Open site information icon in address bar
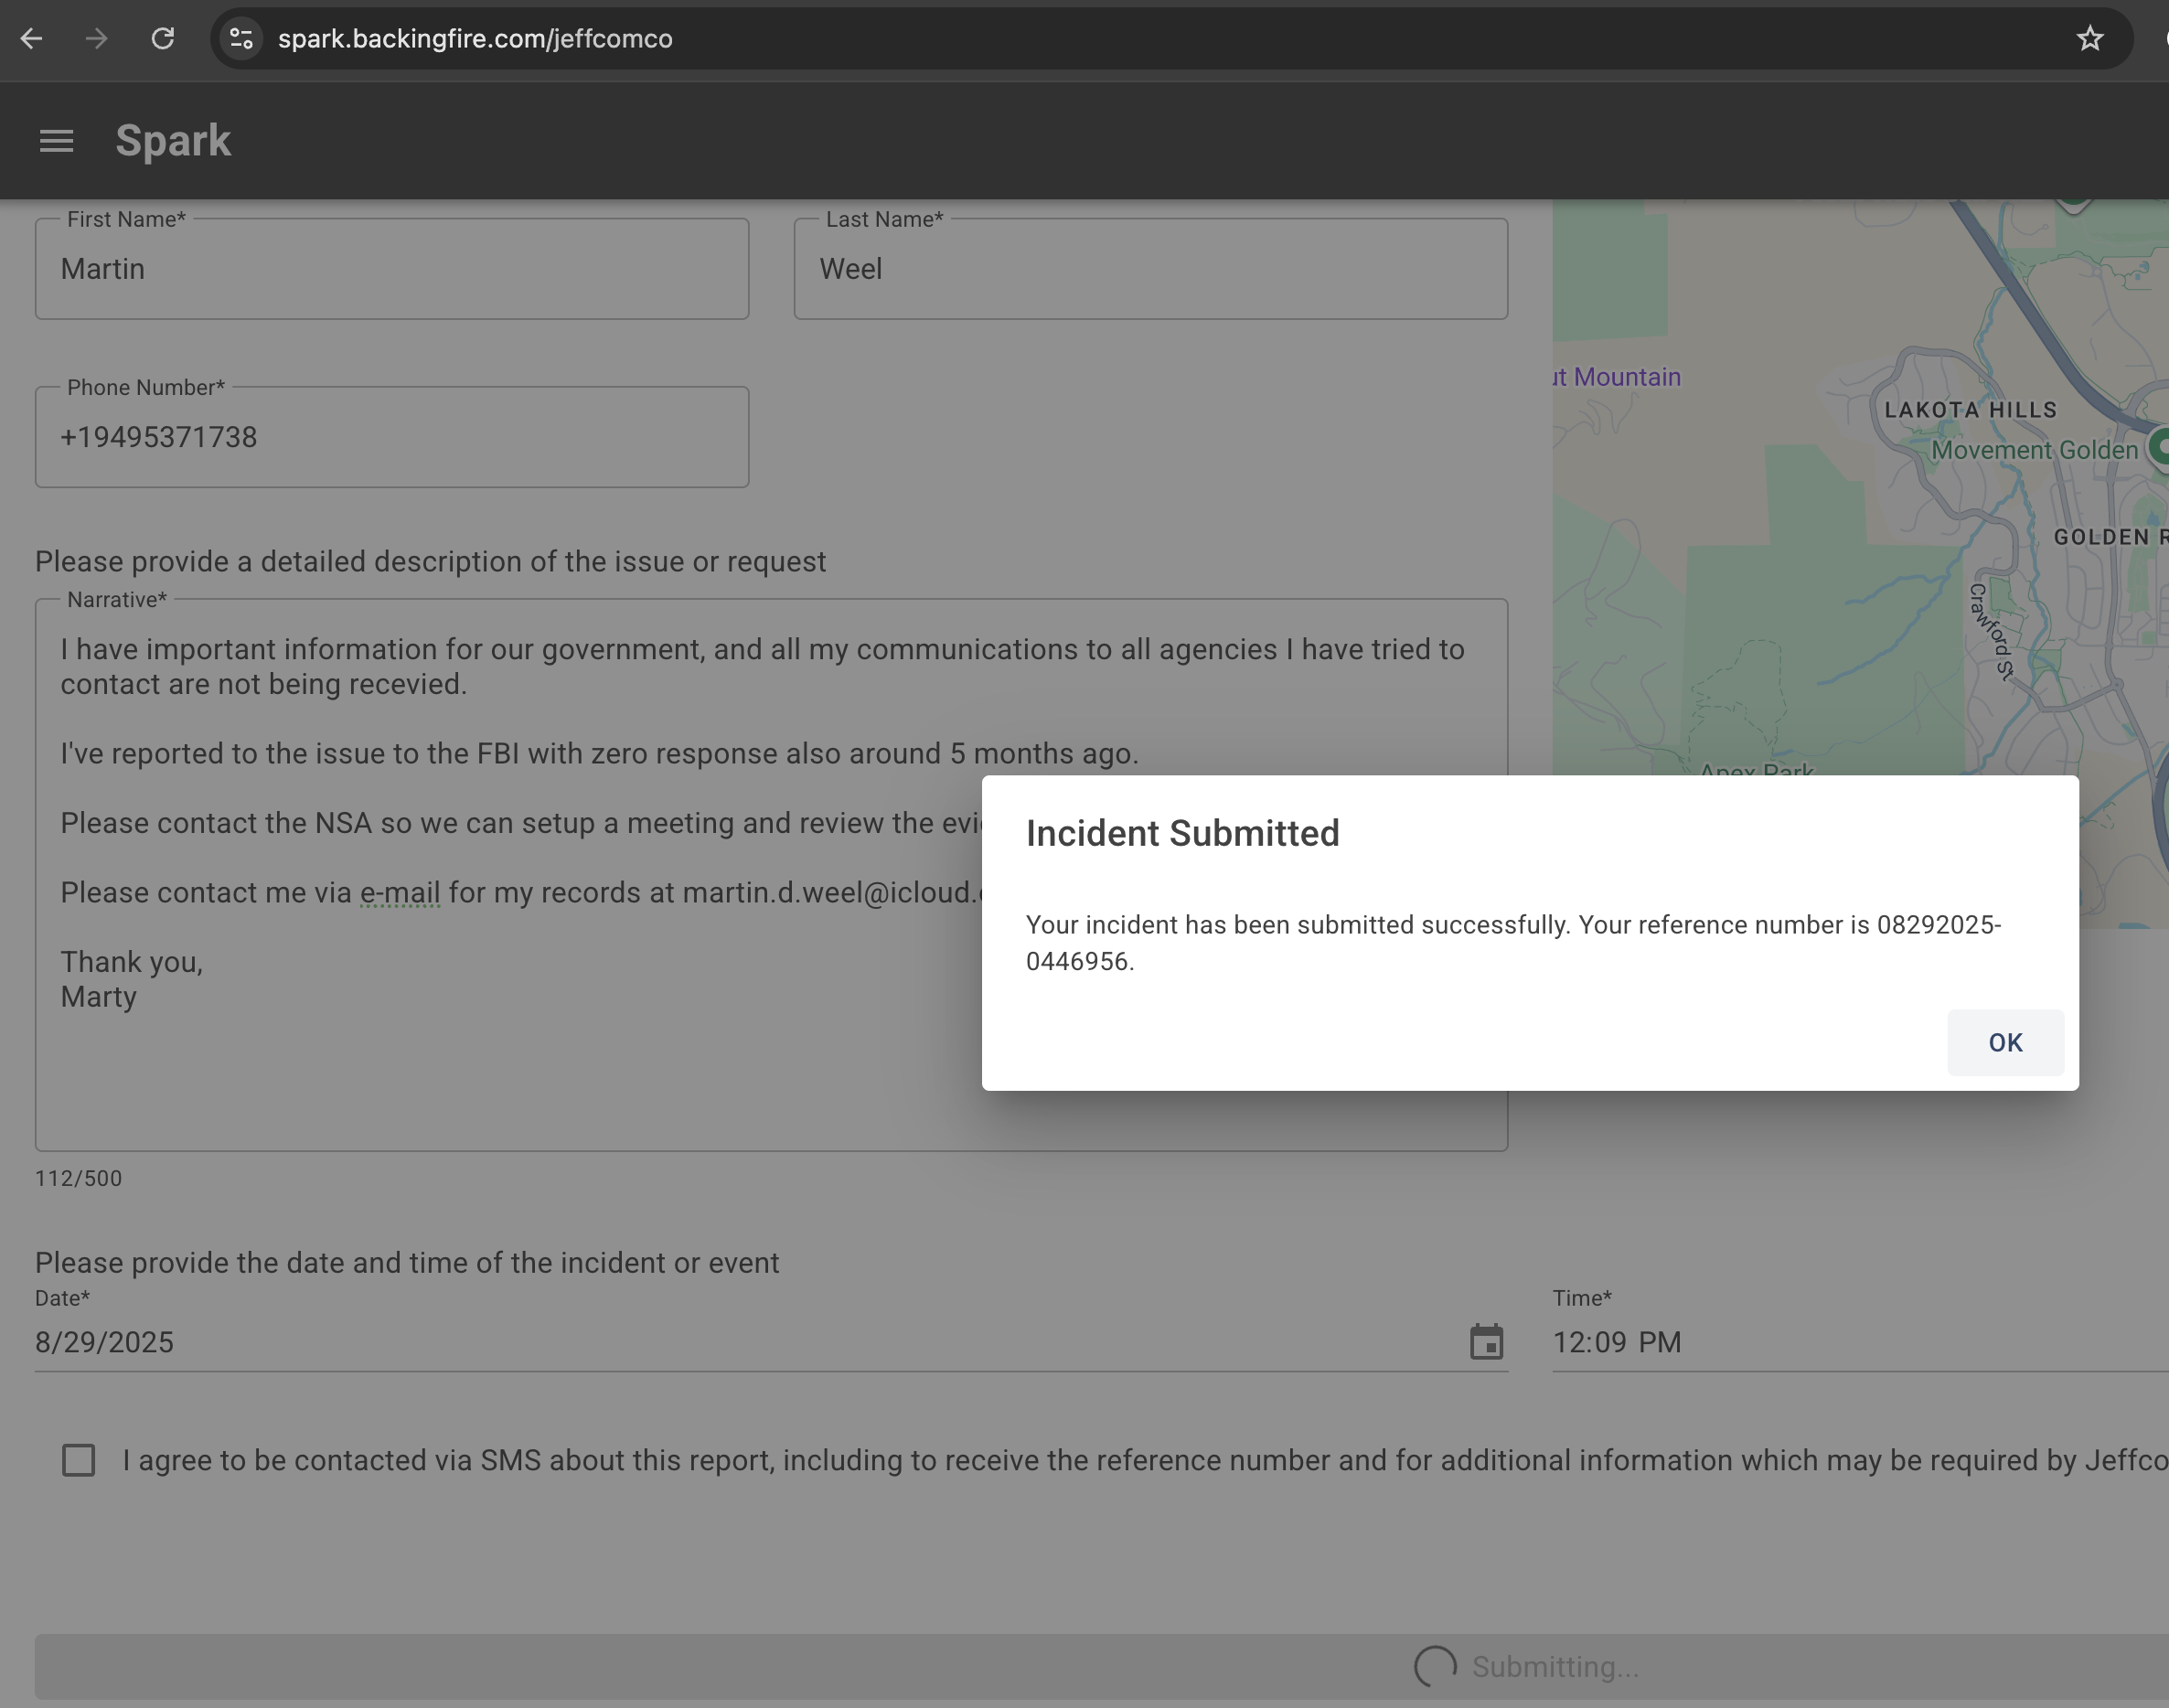 pyautogui.click(x=241, y=39)
